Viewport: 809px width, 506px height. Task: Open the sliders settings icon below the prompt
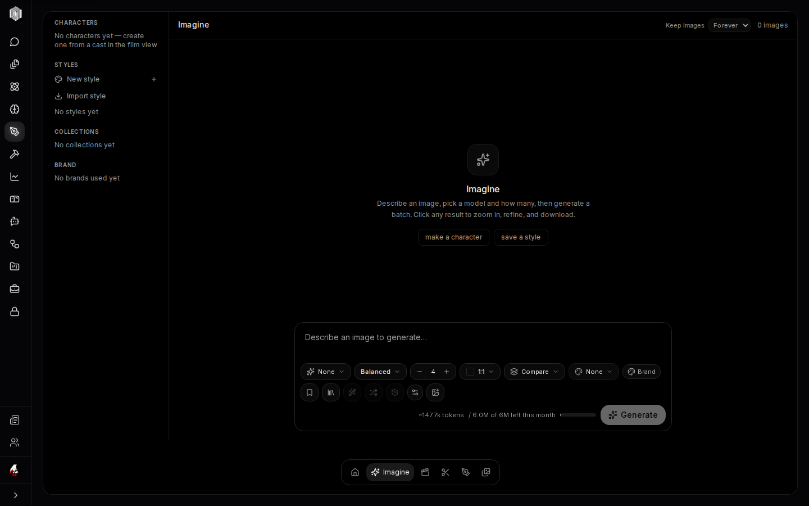(x=415, y=392)
